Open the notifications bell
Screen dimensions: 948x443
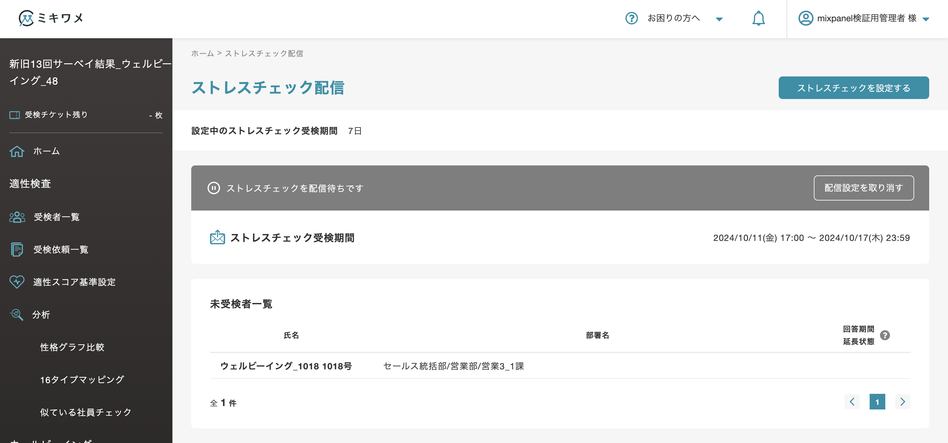click(x=759, y=18)
